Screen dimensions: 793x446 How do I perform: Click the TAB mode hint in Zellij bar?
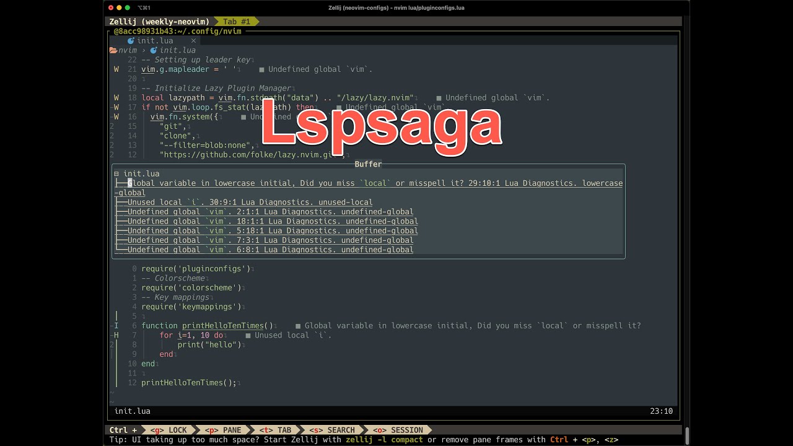pos(275,430)
